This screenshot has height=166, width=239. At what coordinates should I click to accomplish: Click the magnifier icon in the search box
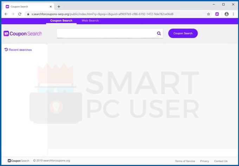tap(159, 33)
